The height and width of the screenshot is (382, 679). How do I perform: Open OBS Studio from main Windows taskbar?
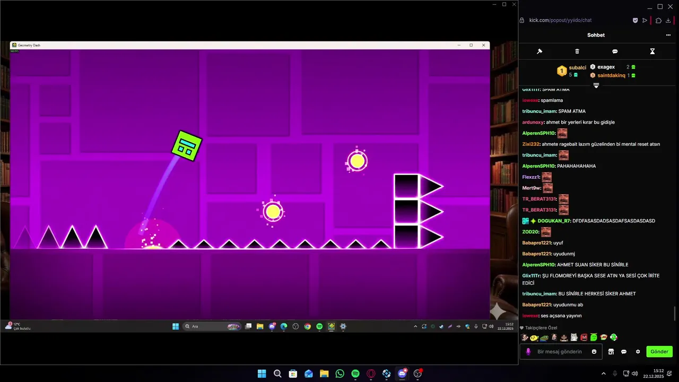pos(418,374)
